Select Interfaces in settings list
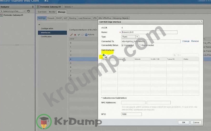The height and width of the screenshot is (131, 211). tap(52, 33)
